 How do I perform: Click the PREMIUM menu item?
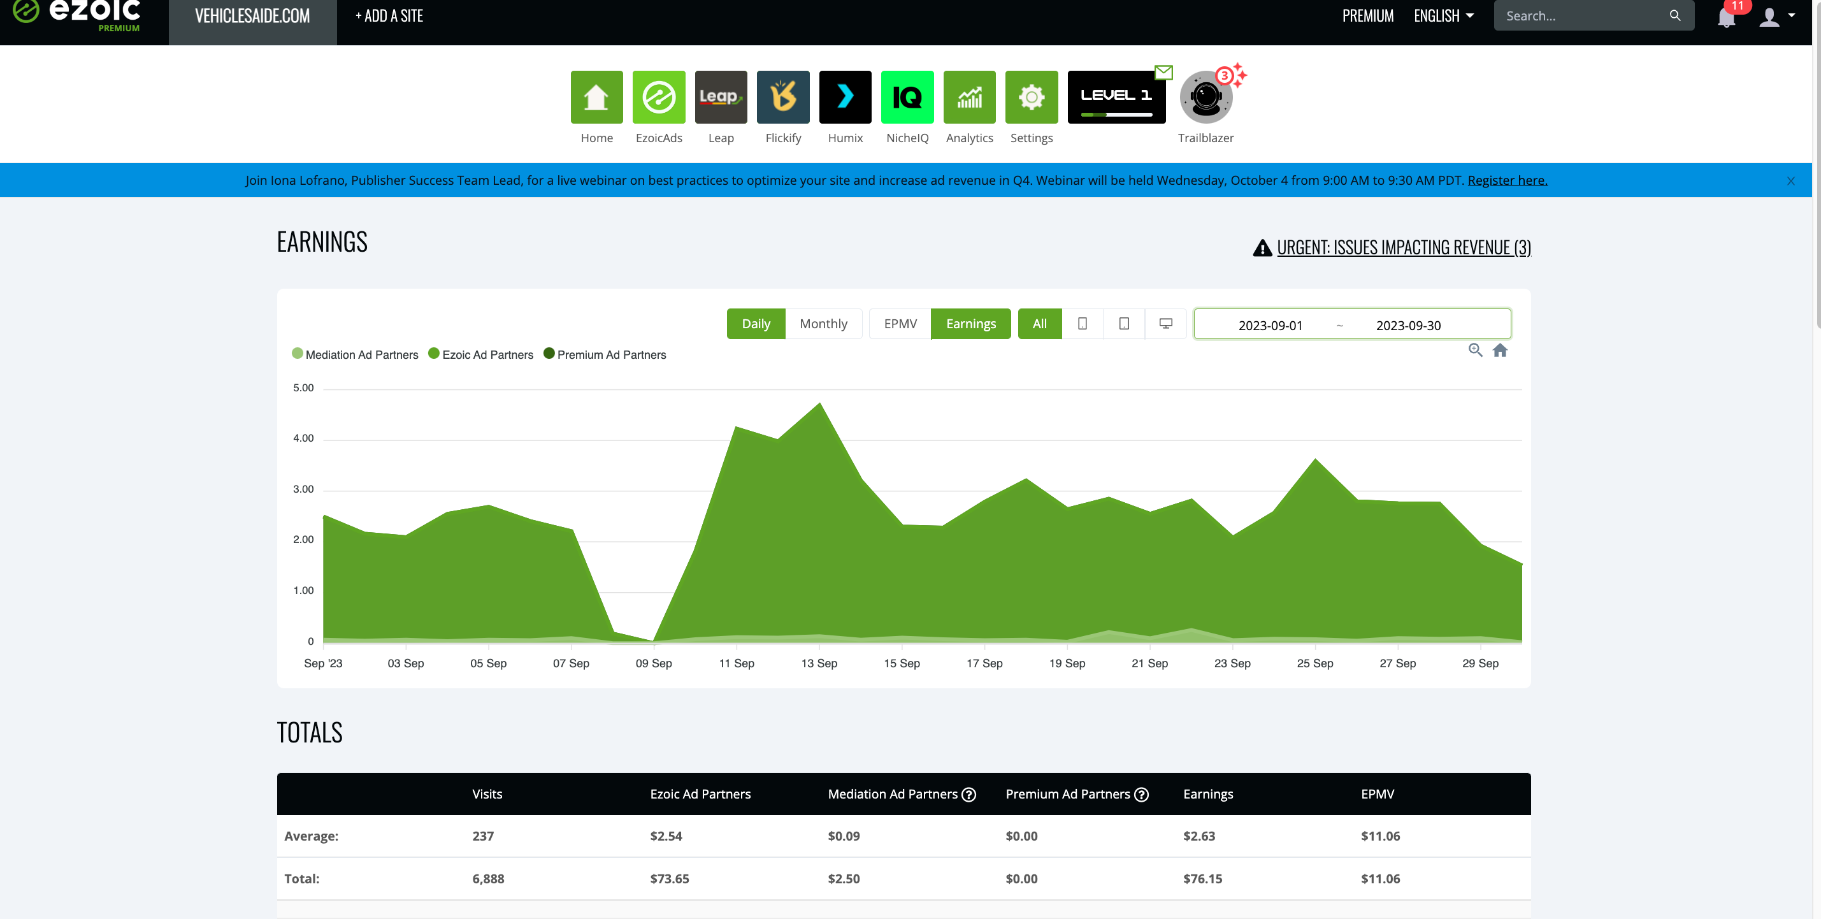click(1367, 15)
